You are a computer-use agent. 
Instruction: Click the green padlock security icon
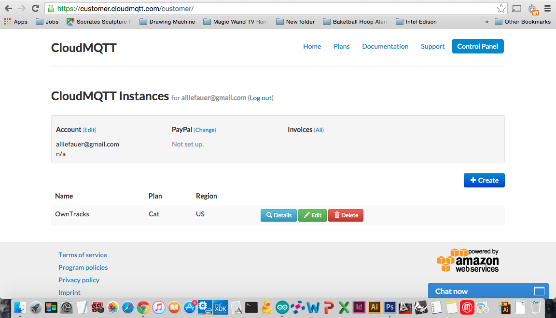point(51,9)
